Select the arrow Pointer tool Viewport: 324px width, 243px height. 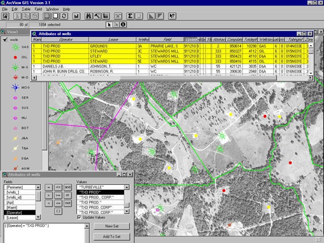[109, 24]
